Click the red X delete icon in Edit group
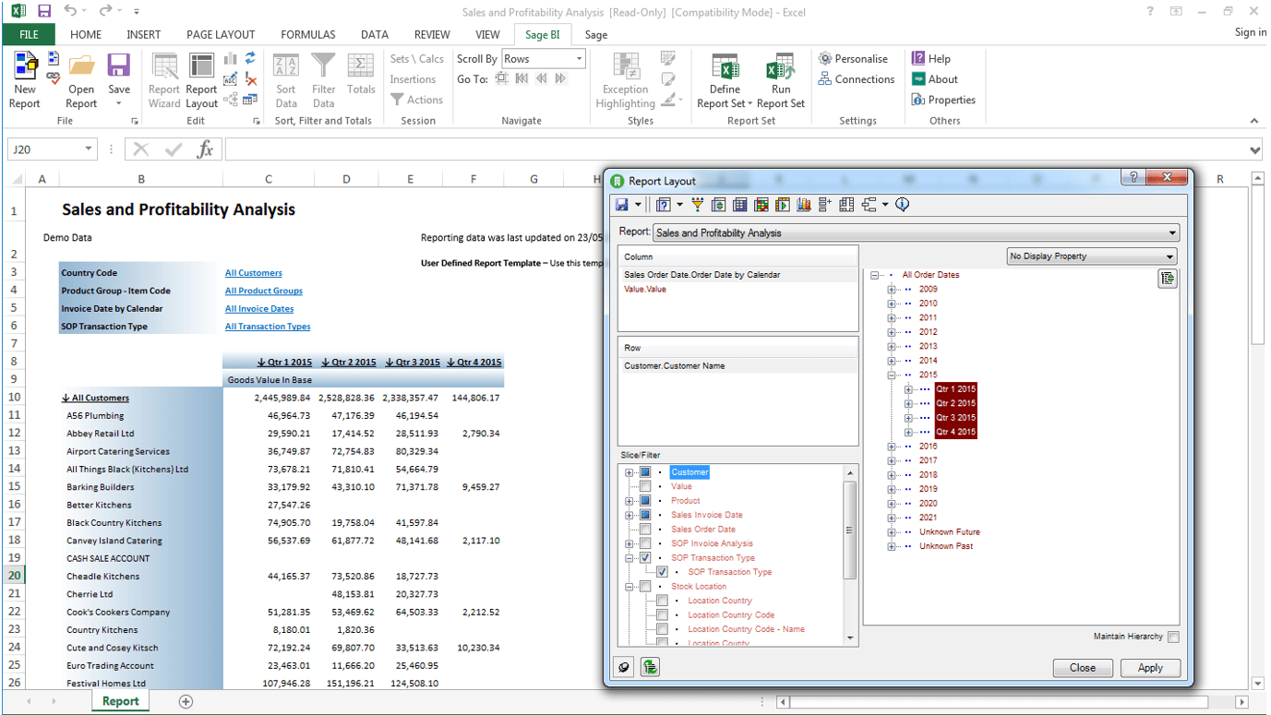This screenshot has height=715, width=1271. coord(250,79)
